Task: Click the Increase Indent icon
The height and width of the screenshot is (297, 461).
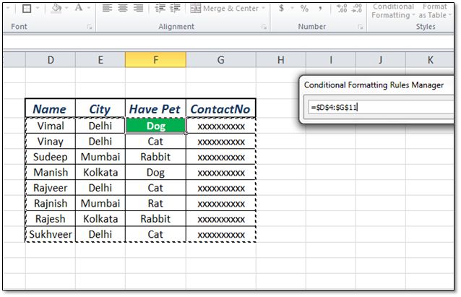Action: (176, 8)
